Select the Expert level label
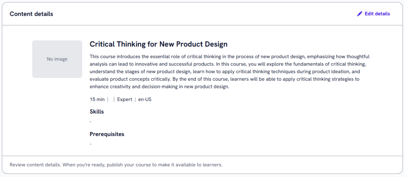The width and height of the screenshot is (405, 177). pyautogui.click(x=124, y=99)
